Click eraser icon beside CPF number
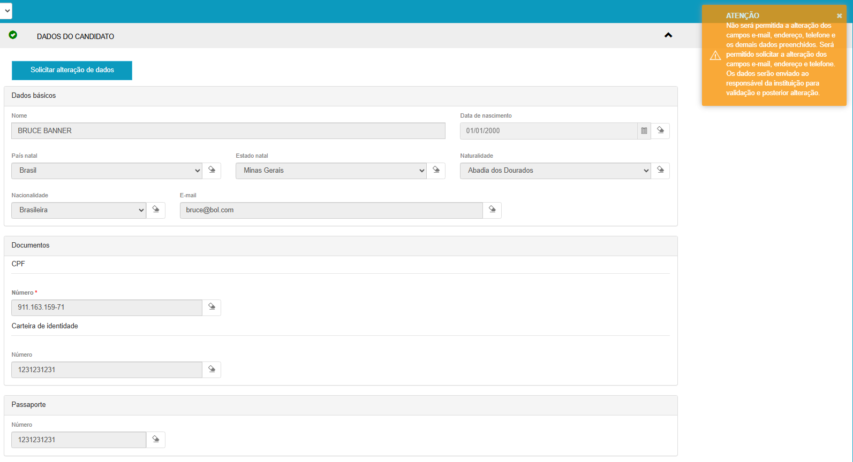Image resolution: width=853 pixels, height=462 pixels. [x=212, y=307]
